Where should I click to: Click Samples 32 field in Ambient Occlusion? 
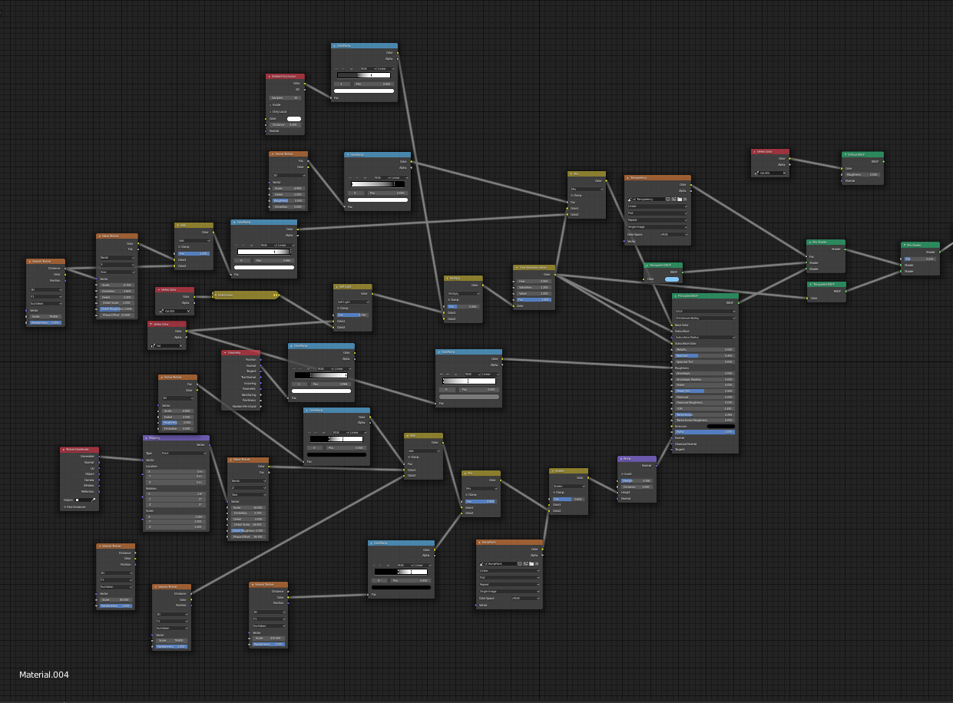coord(285,98)
